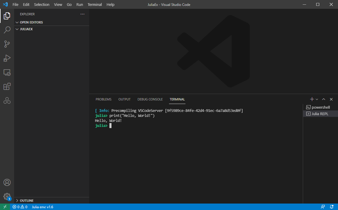Switch to the Problems tab
Image resolution: width=338 pixels, height=210 pixels.
[x=104, y=99]
